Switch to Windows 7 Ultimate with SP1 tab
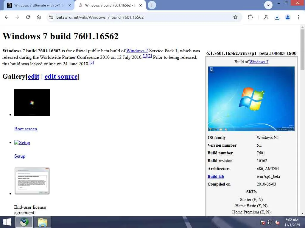This screenshot has height=228, width=305. point(39,5)
